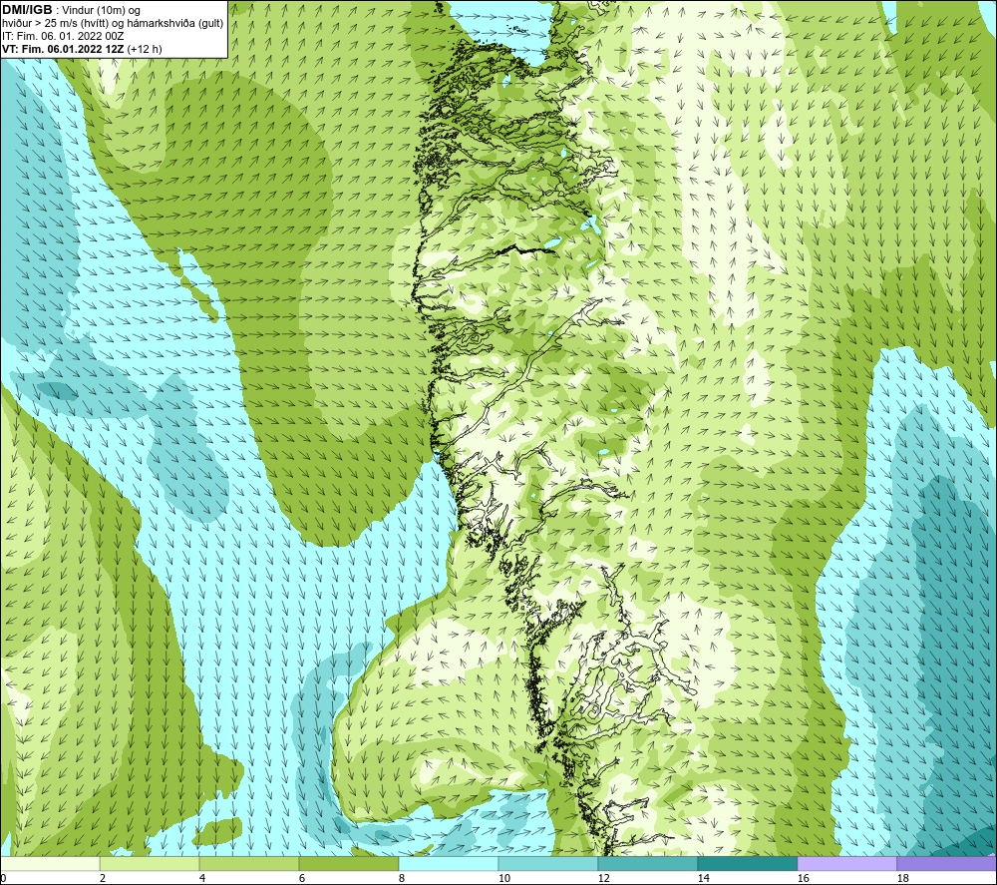Click the 'Vindur (10m) og' text
The image size is (997, 885).
(101, 11)
